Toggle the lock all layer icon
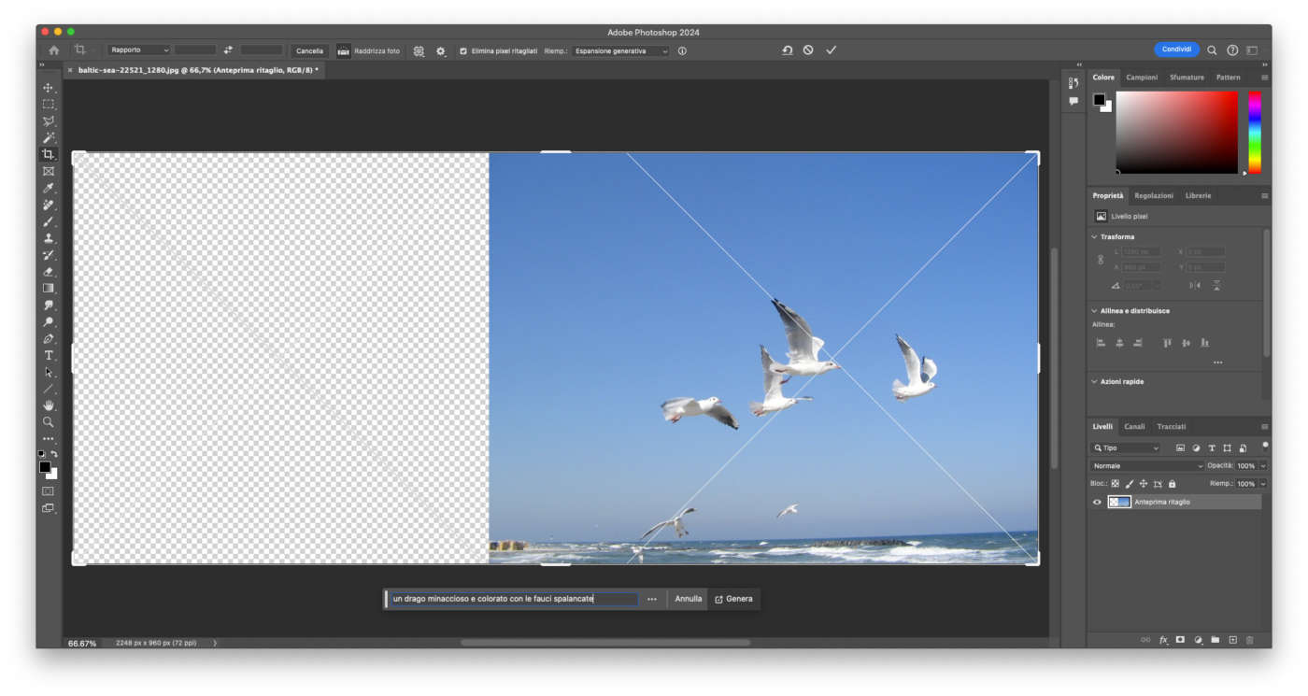 pyautogui.click(x=1172, y=484)
